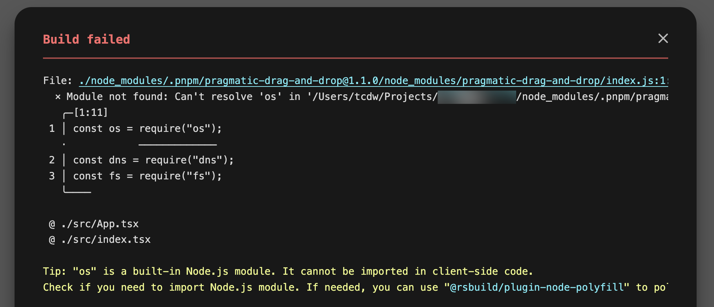Click line number 3 in the code frame
This screenshot has height=307, width=714.
click(x=52, y=176)
